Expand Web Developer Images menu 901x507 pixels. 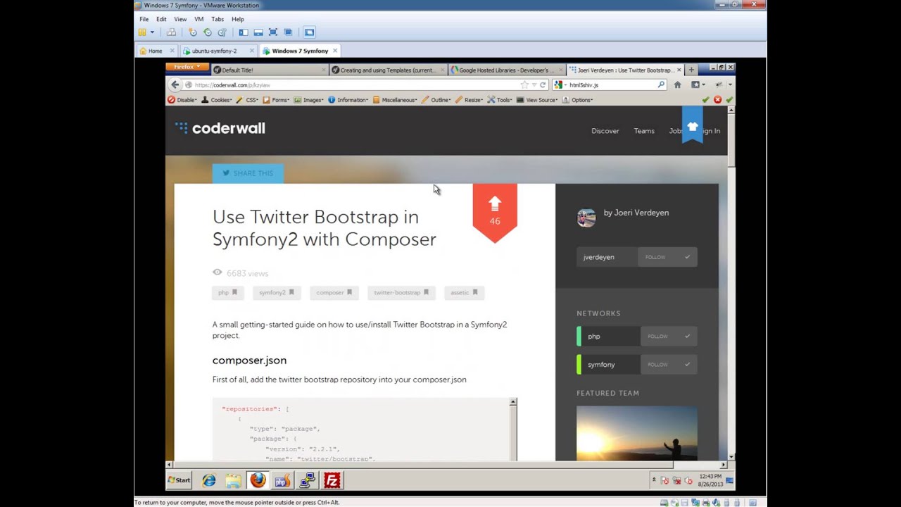pyautogui.click(x=308, y=100)
